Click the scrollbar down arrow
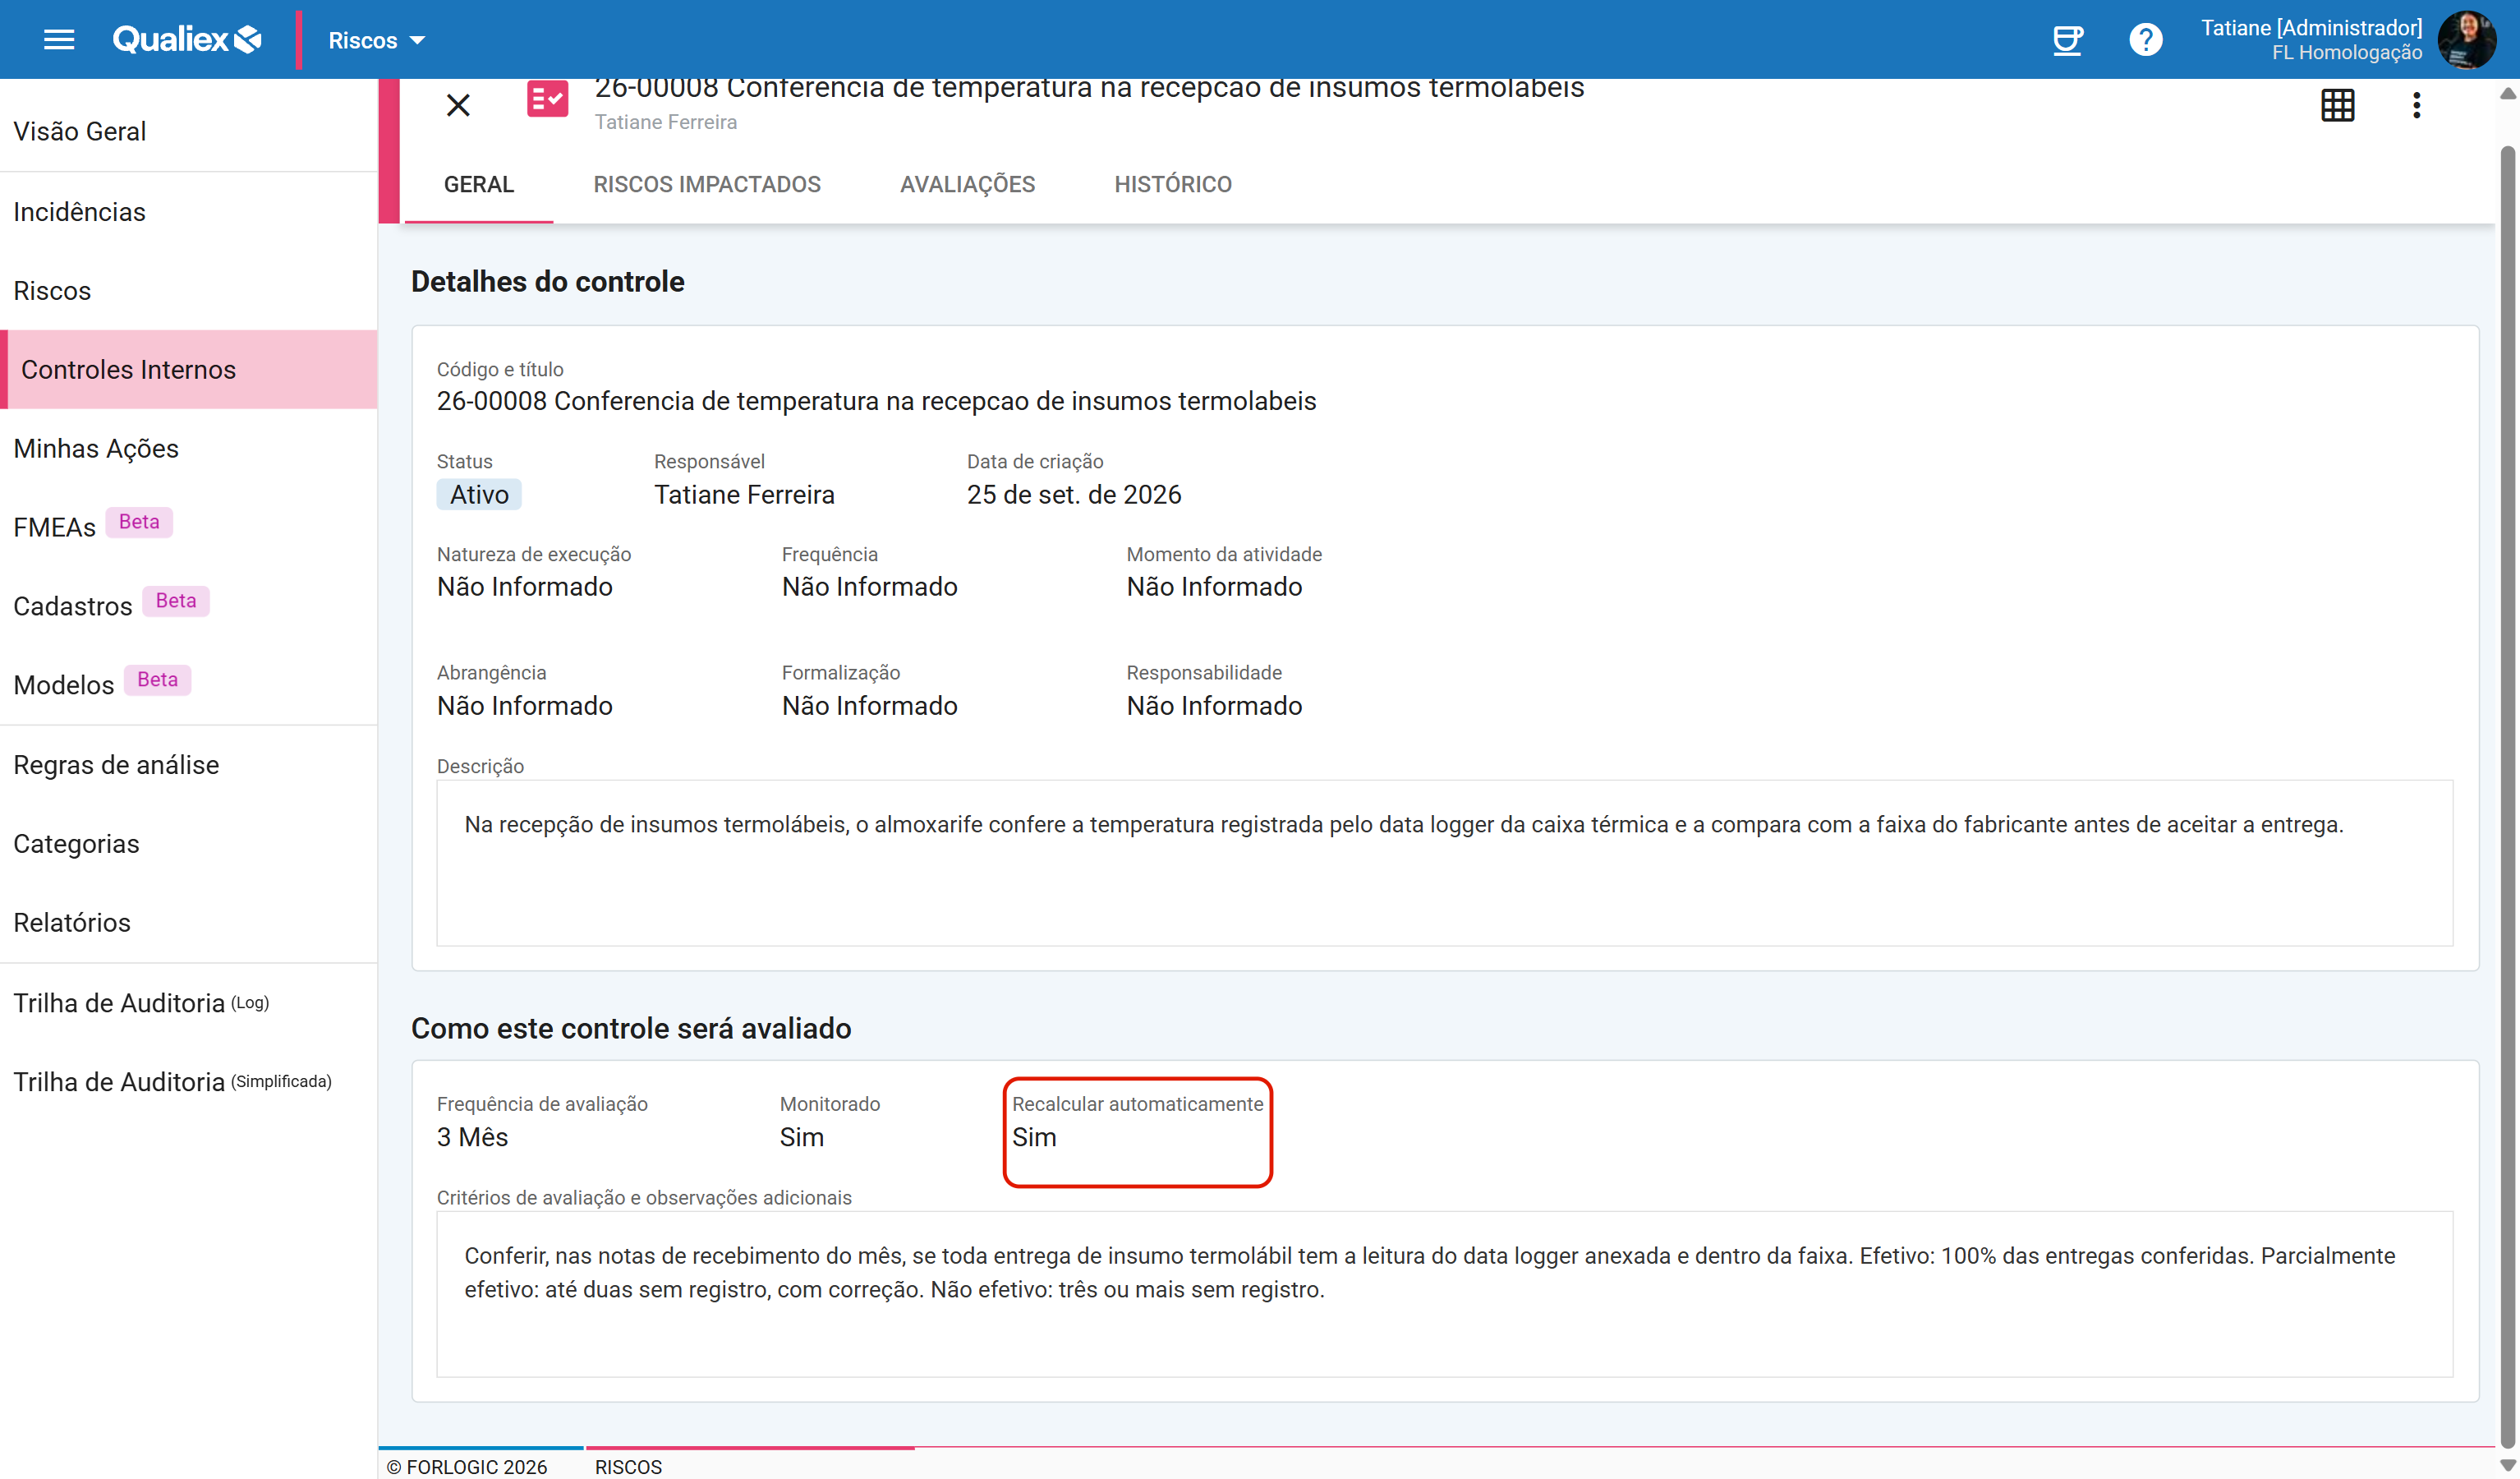Image resolution: width=2520 pixels, height=1479 pixels. (x=2507, y=1466)
